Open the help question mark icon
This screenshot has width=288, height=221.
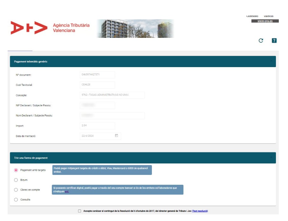(x=274, y=41)
